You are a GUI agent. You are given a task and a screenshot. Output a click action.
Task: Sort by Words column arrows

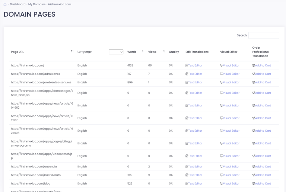143,51
